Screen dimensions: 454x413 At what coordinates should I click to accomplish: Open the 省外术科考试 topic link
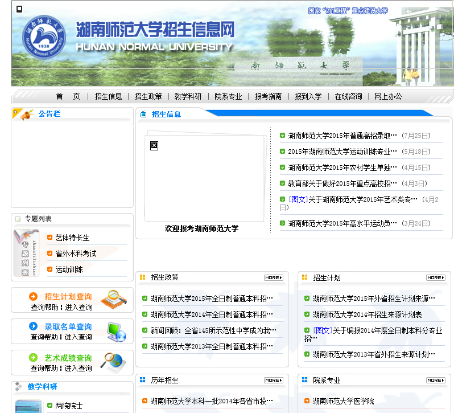[76, 253]
